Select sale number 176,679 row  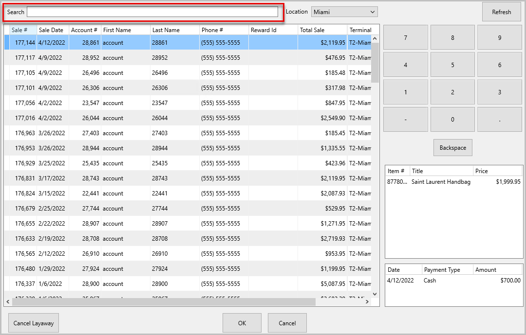coord(188,209)
